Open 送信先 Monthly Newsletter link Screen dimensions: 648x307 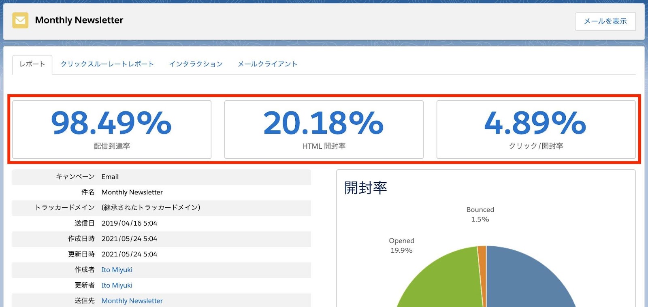coord(132,301)
